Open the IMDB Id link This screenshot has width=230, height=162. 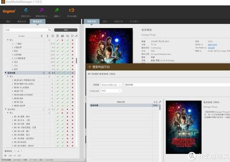point(212,44)
